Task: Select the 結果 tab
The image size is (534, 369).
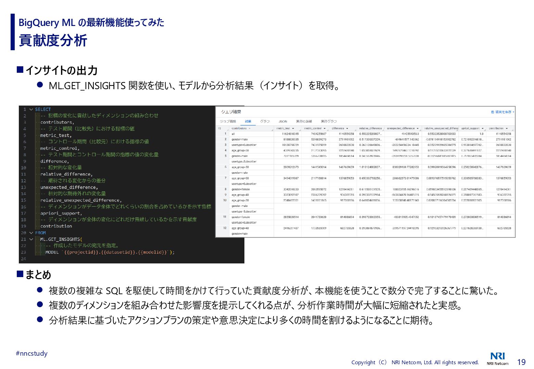Action: click(x=248, y=121)
